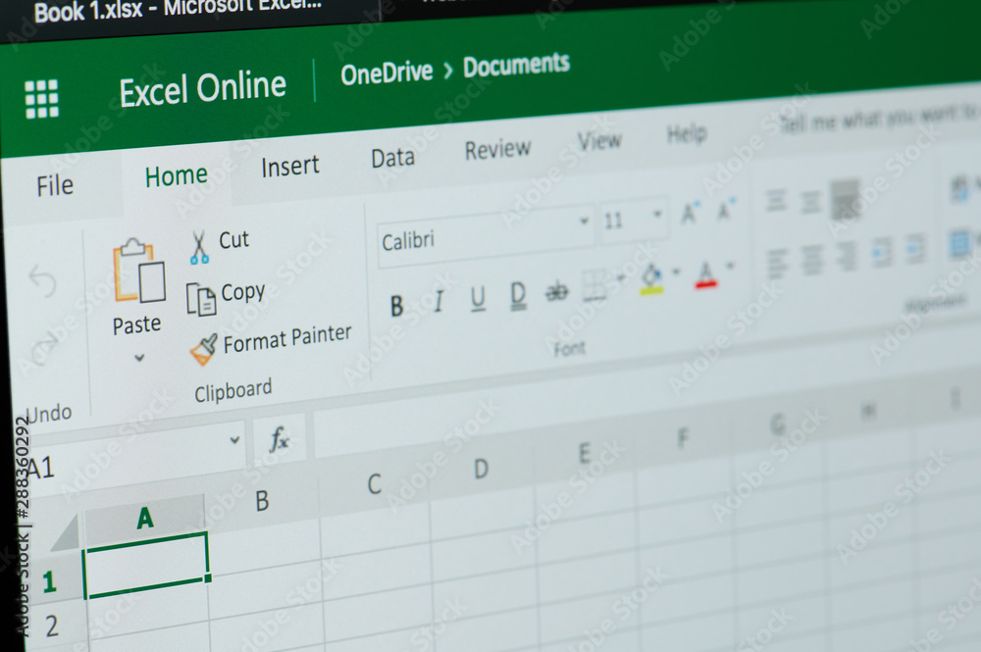This screenshot has width=981, height=652.
Task: Open the Calibri font name dropdown
Action: coord(584,221)
